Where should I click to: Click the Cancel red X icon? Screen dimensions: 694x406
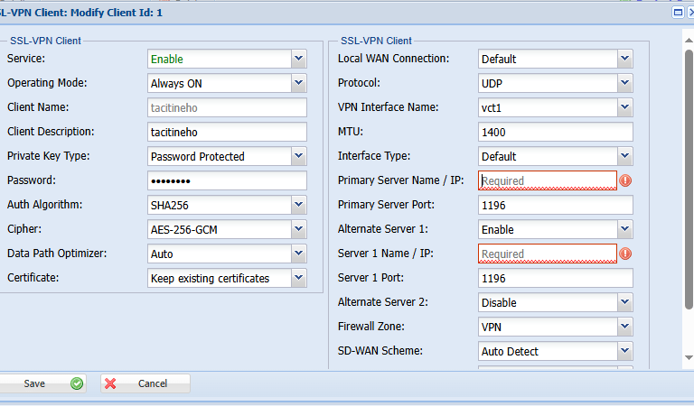[111, 383]
